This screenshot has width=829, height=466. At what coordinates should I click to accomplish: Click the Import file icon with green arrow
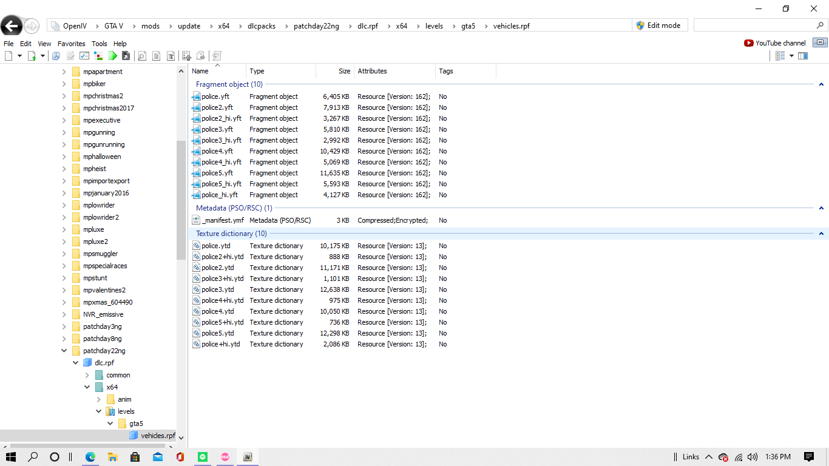coord(32,56)
